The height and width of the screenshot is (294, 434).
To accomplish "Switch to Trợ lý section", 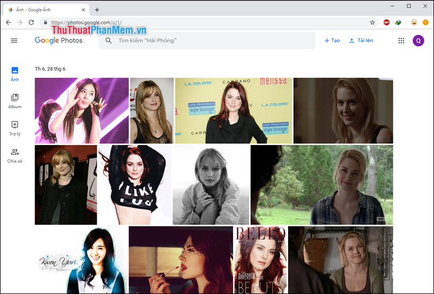I will click(15, 128).
